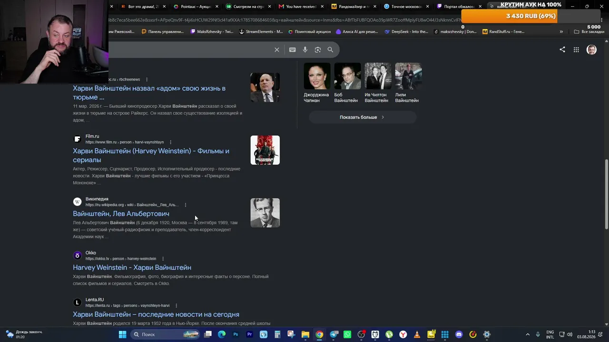Open the 'Панель управления' bookmark
Screen dimensions: 609x342
tap(162, 32)
